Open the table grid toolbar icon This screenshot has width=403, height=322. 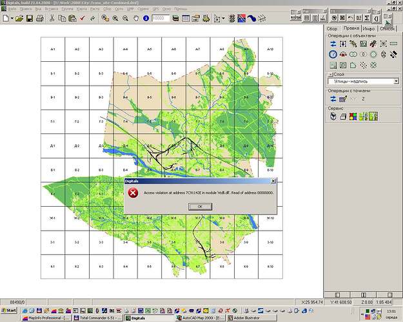pos(186,18)
